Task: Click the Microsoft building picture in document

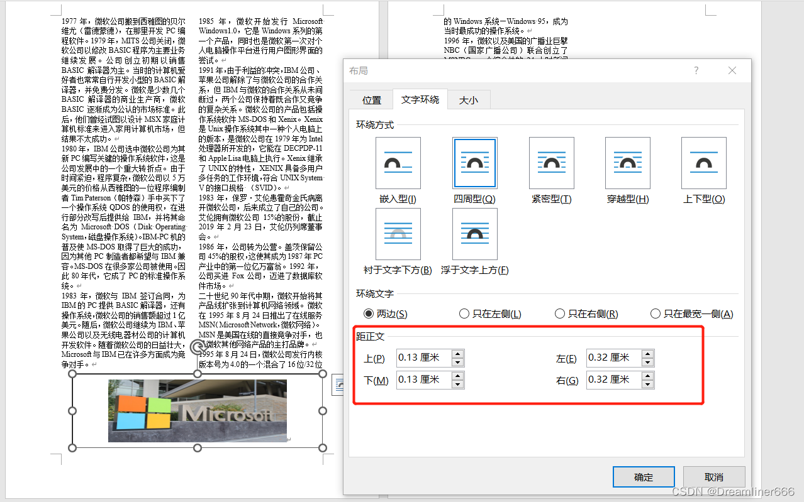Action: (198, 411)
